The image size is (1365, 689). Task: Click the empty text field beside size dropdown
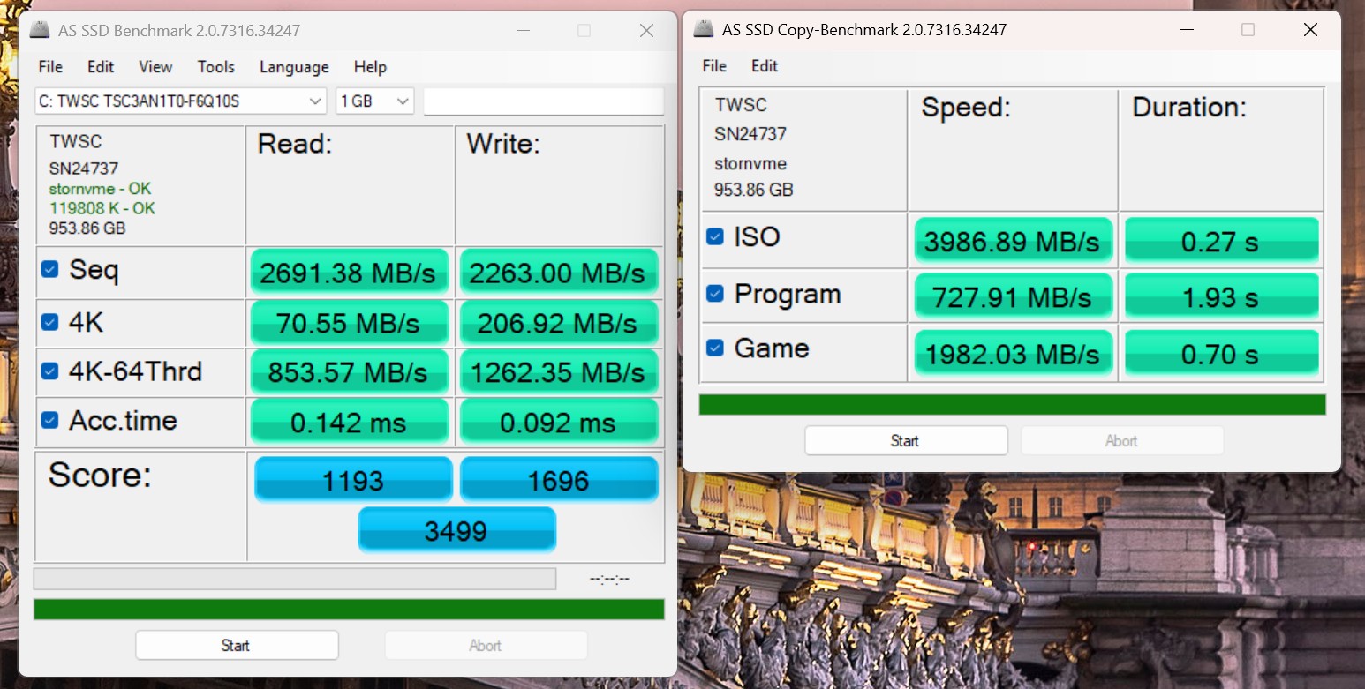tap(543, 101)
